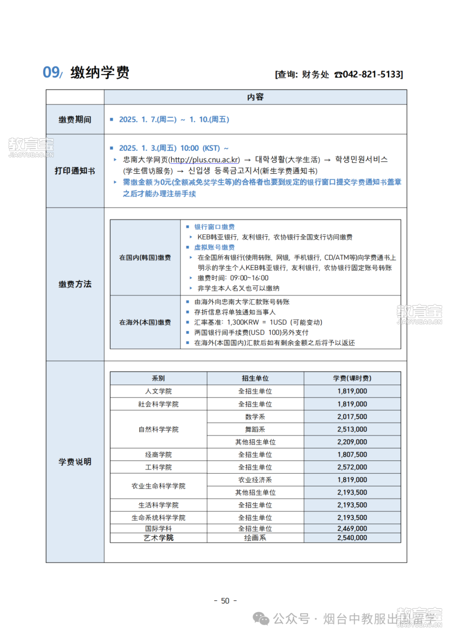Image resolution: width=451 pixels, height=637 pixels.
Task: Click the 舞蹈系 cell
Action: coord(256,429)
